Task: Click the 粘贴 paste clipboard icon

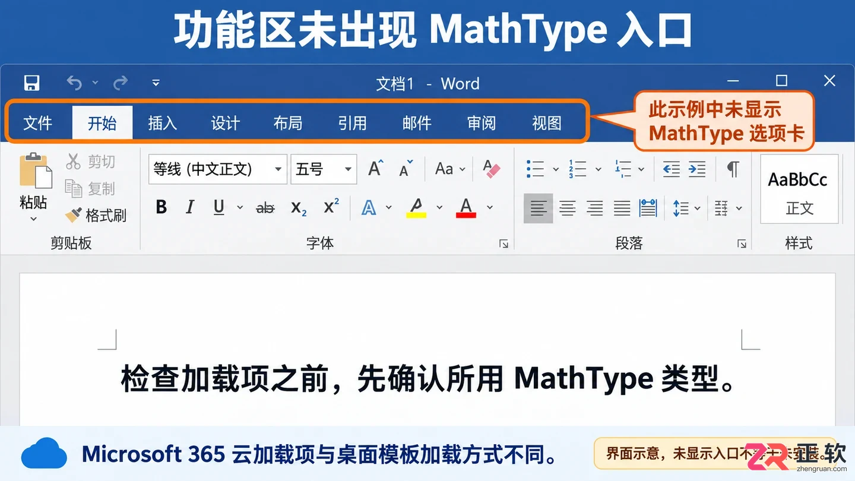Action: (x=35, y=171)
